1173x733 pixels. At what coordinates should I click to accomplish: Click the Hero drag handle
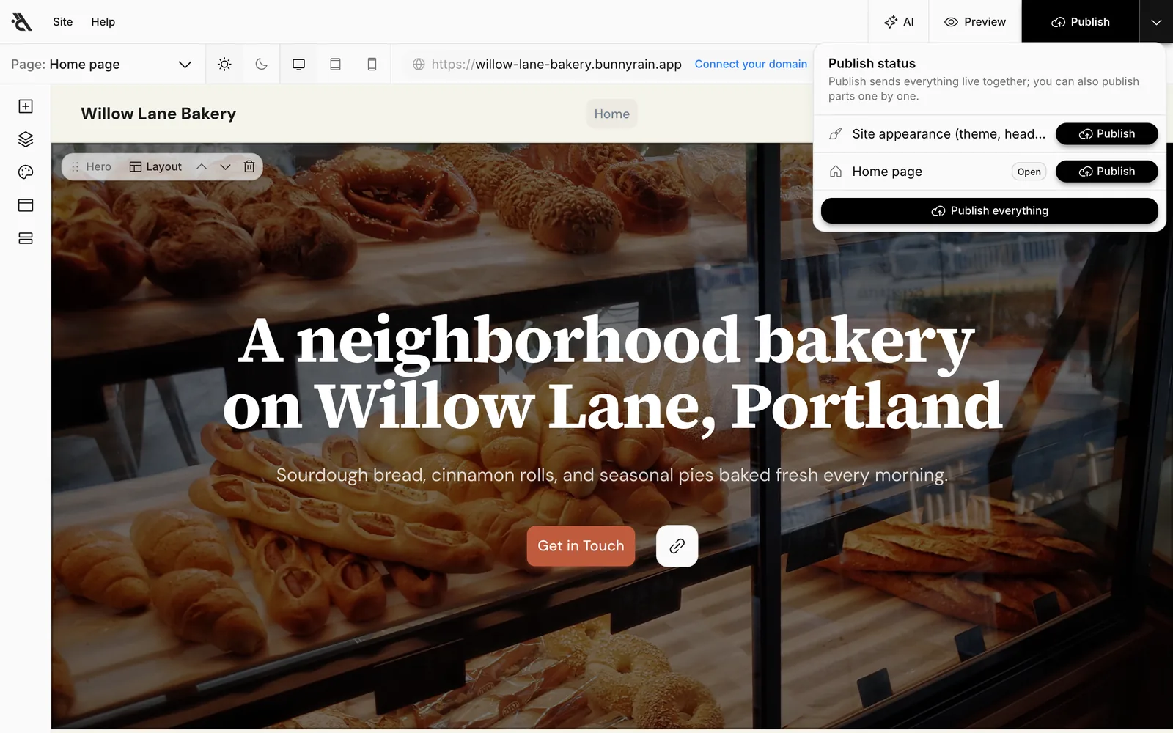[x=75, y=167]
